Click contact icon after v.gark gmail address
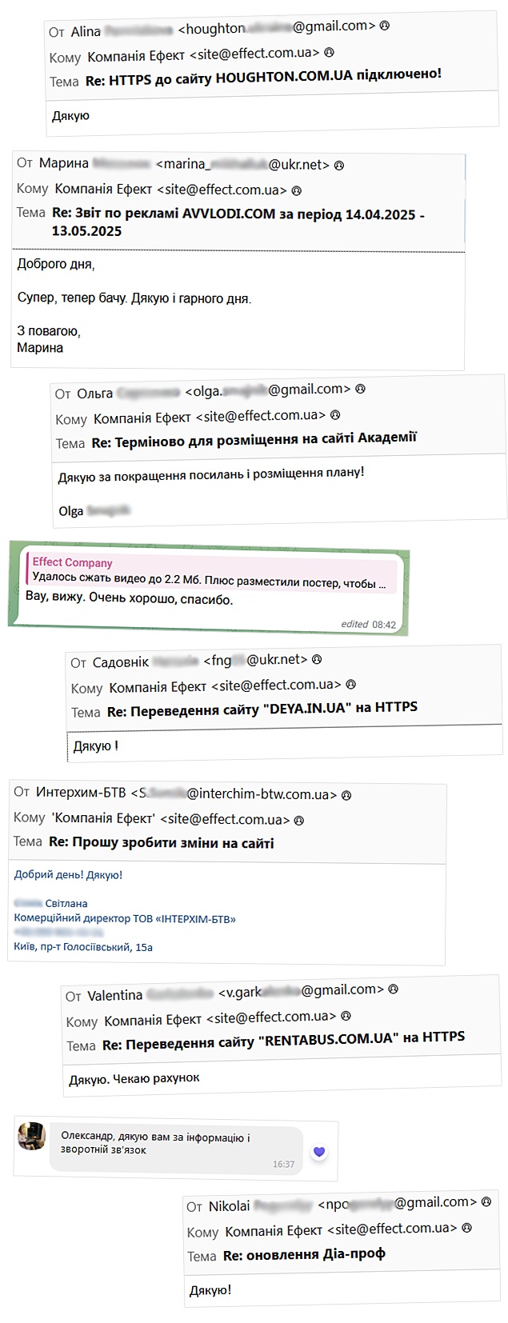508x1323 pixels. point(393,989)
